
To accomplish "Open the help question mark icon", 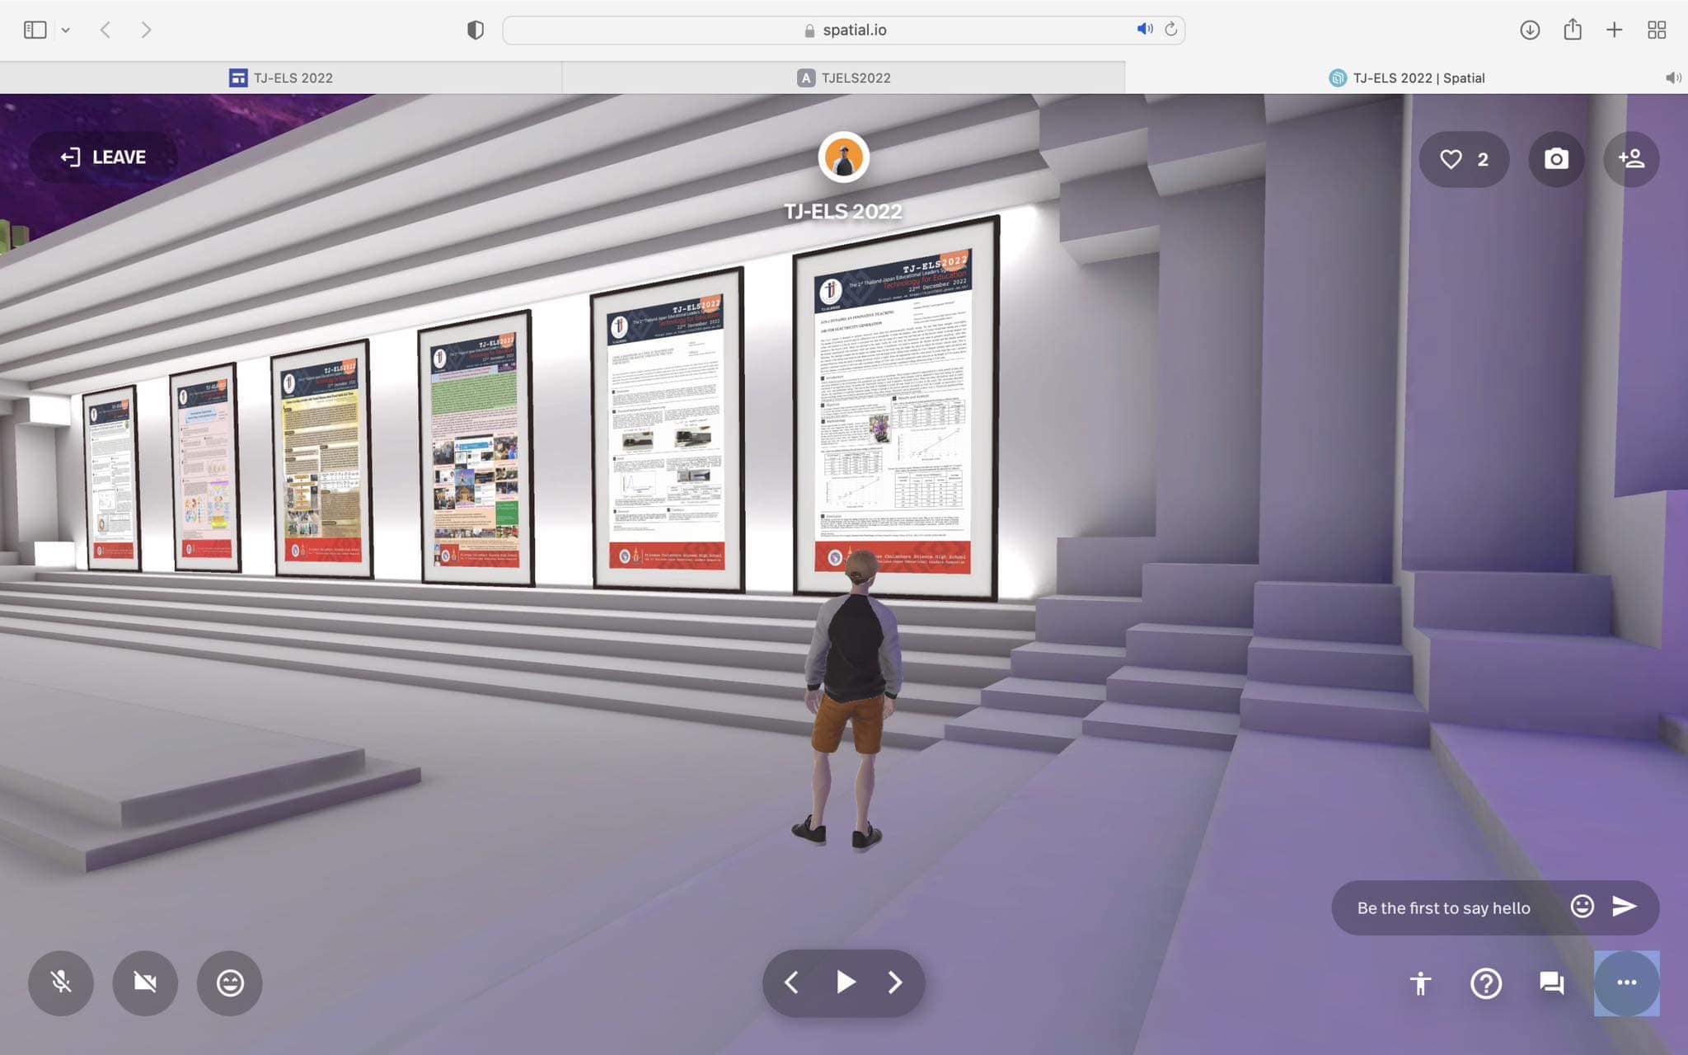I will tap(1486, 983).
